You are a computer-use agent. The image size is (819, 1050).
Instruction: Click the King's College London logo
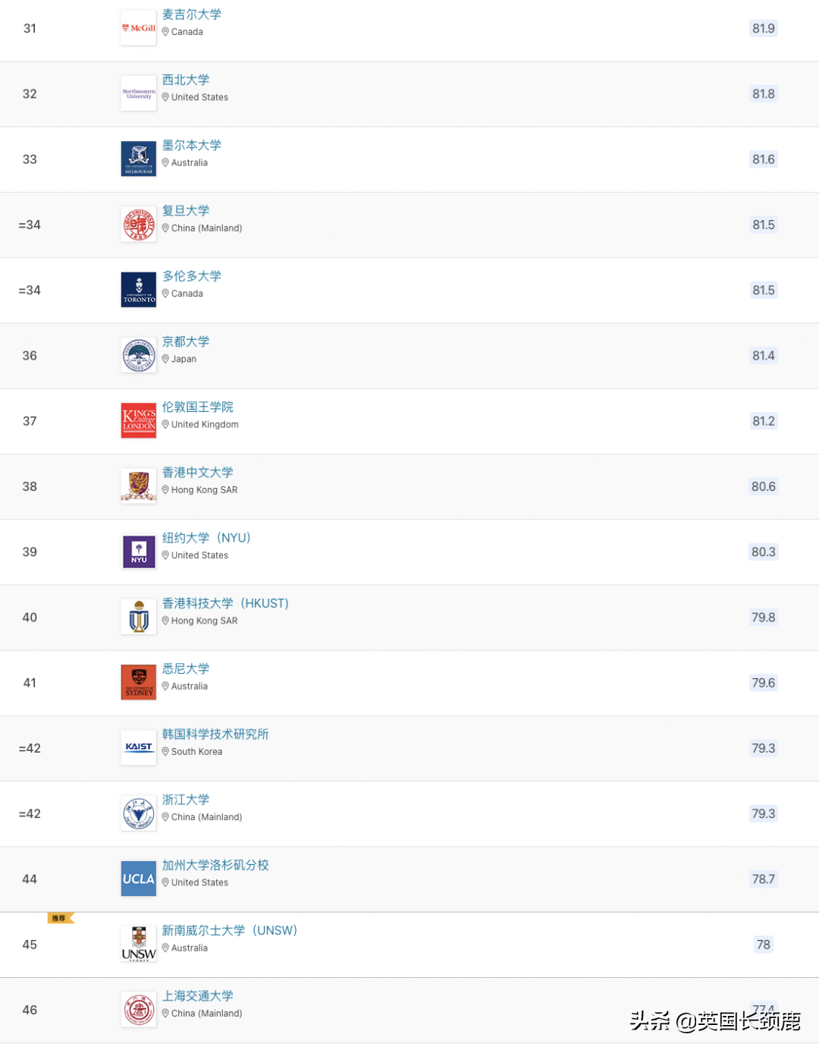pyautogui.click(x=139, y=421)
